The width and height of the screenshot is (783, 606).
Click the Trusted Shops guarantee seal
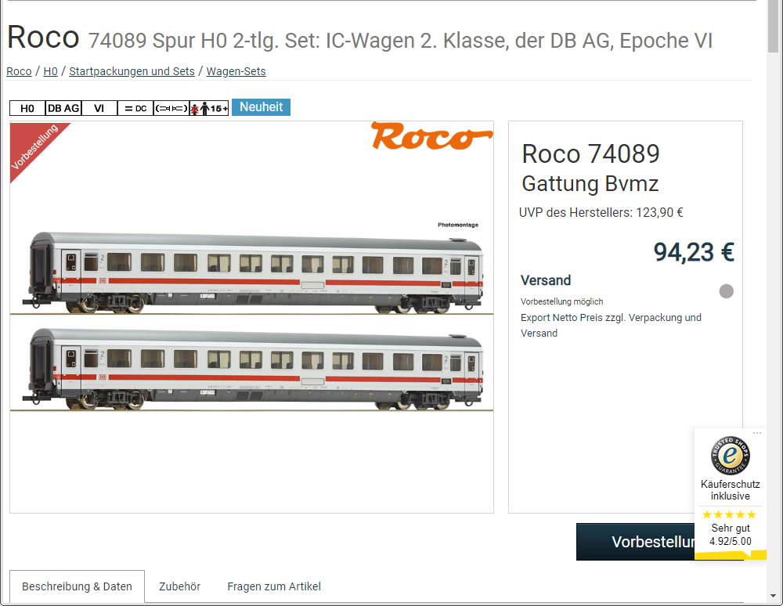tap(730, 455)
